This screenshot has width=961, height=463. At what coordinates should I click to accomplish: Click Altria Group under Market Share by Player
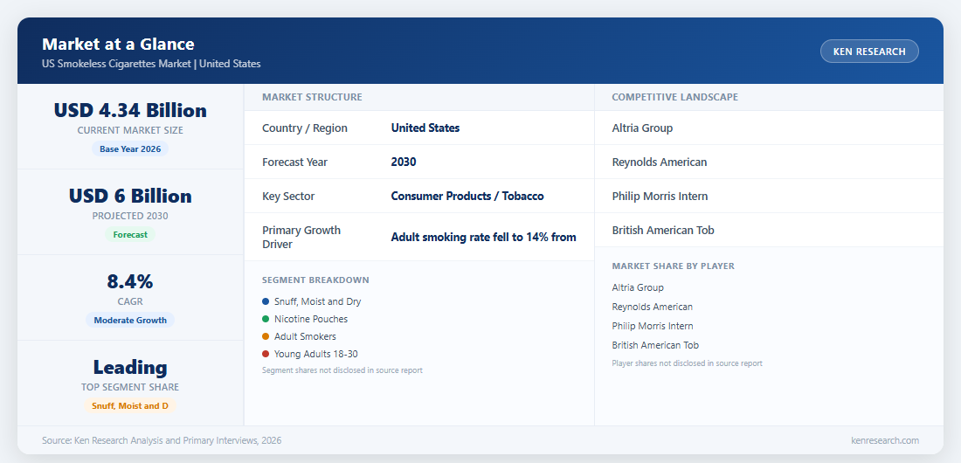(638, 287)
